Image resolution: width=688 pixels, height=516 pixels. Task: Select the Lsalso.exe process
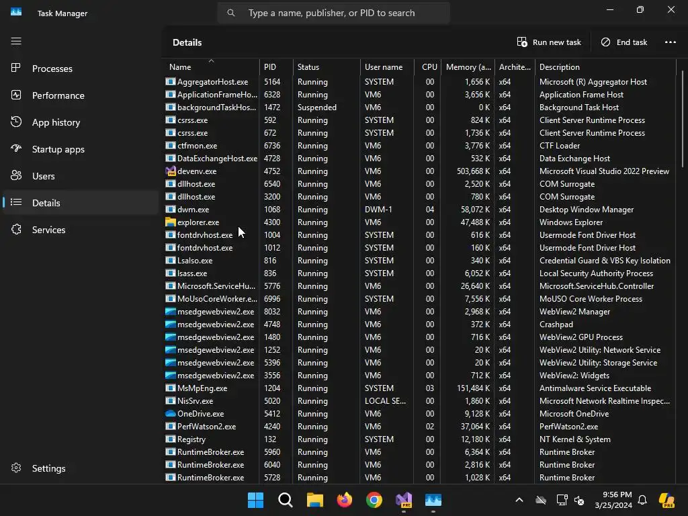pos(419,260)
